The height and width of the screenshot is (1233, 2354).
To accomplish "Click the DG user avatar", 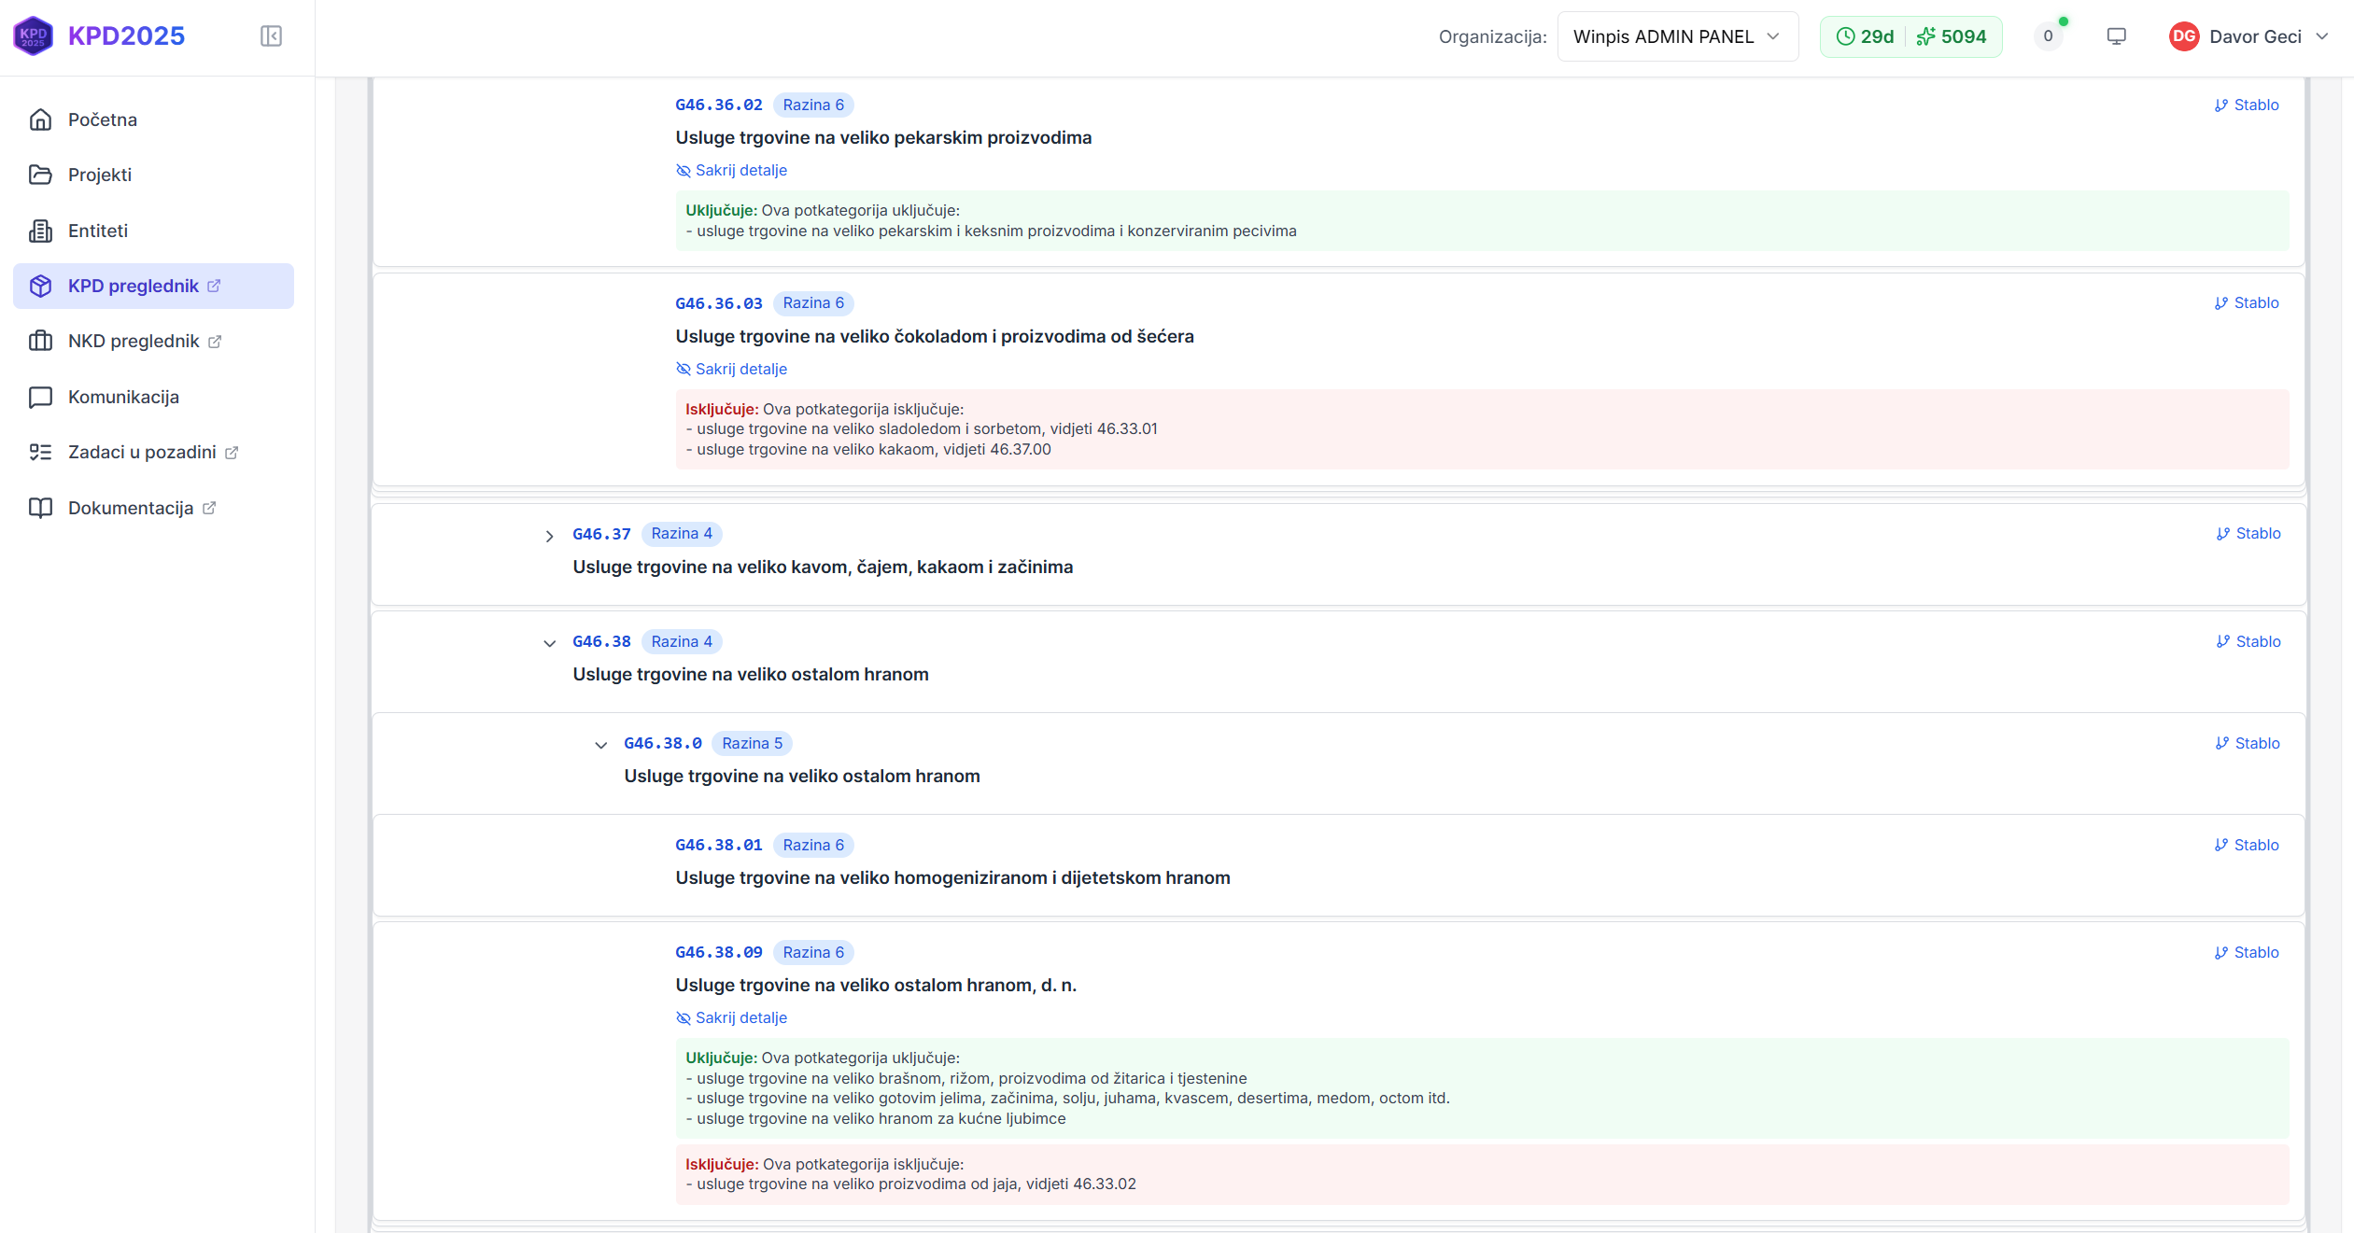I will pyautogui.click(x=2183, y=36).
